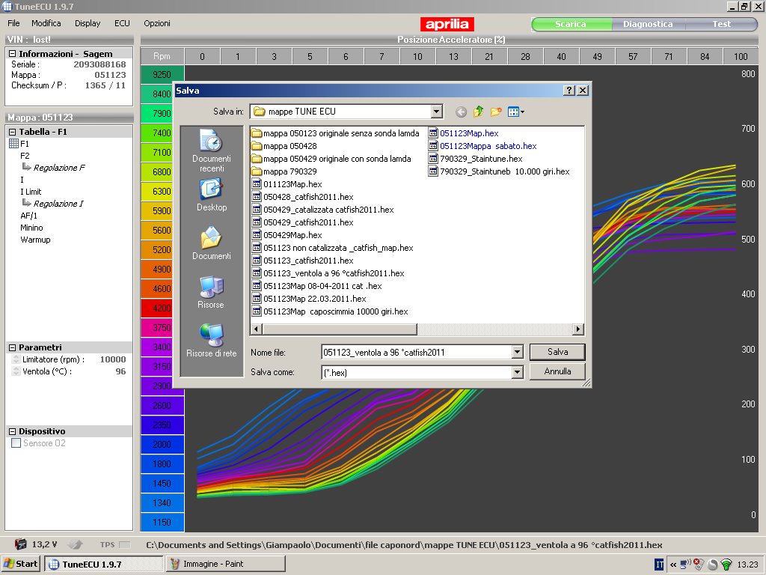This screenshot has width=766, height=575.
Task: Select file 051123Mappa sabato.hex
Action: point(482,146)
